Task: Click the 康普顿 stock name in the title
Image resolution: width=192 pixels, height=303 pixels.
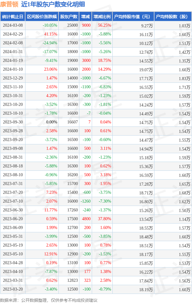Action: (9, 4)
